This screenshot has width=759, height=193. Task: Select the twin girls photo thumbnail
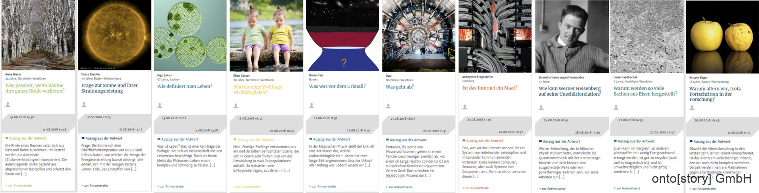click(x=266, y=35)
